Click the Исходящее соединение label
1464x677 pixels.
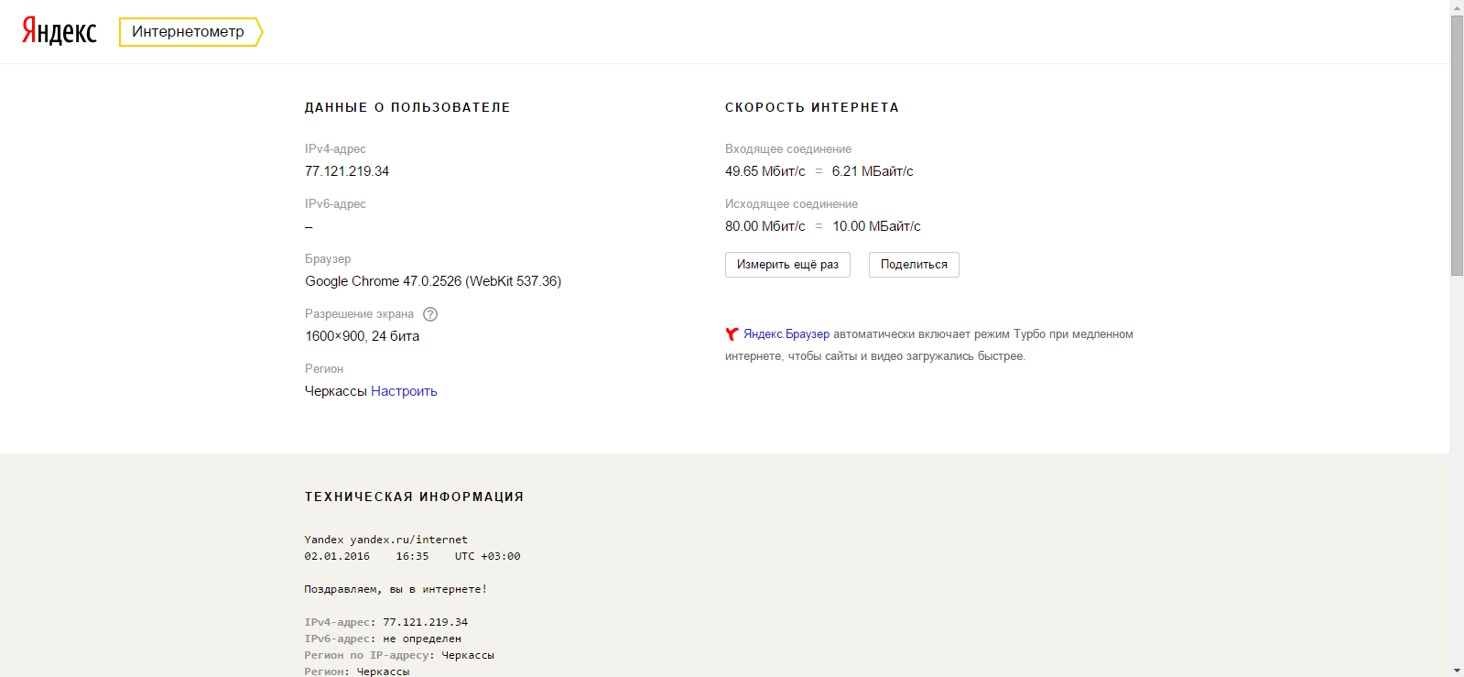tap(791, 204)
